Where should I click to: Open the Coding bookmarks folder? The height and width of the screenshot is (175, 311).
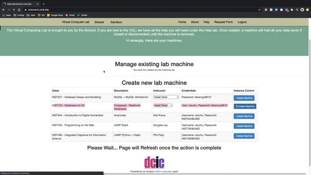(19, 15)
